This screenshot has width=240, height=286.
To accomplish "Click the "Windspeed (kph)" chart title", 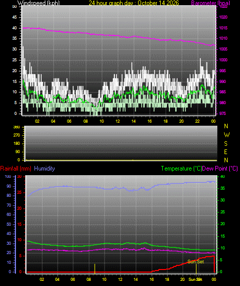I will pos(39,3).
